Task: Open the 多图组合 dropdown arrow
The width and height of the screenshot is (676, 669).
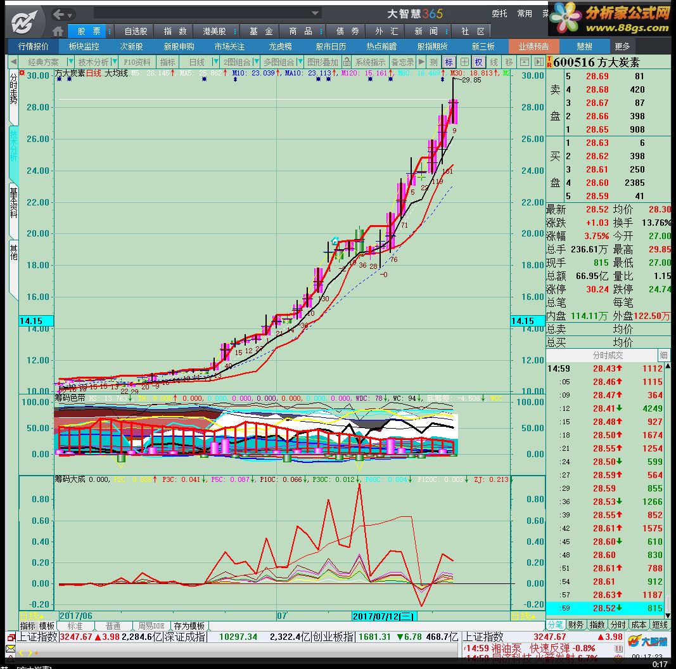Action: coord(300,62)
